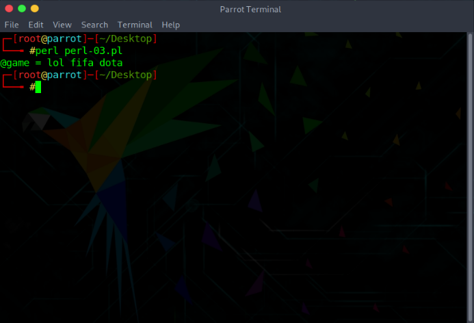Click the first '[root@parrot]-[~/Desktop]' prompt line
This screenshot has height=323, width=474.
point(85,39)
